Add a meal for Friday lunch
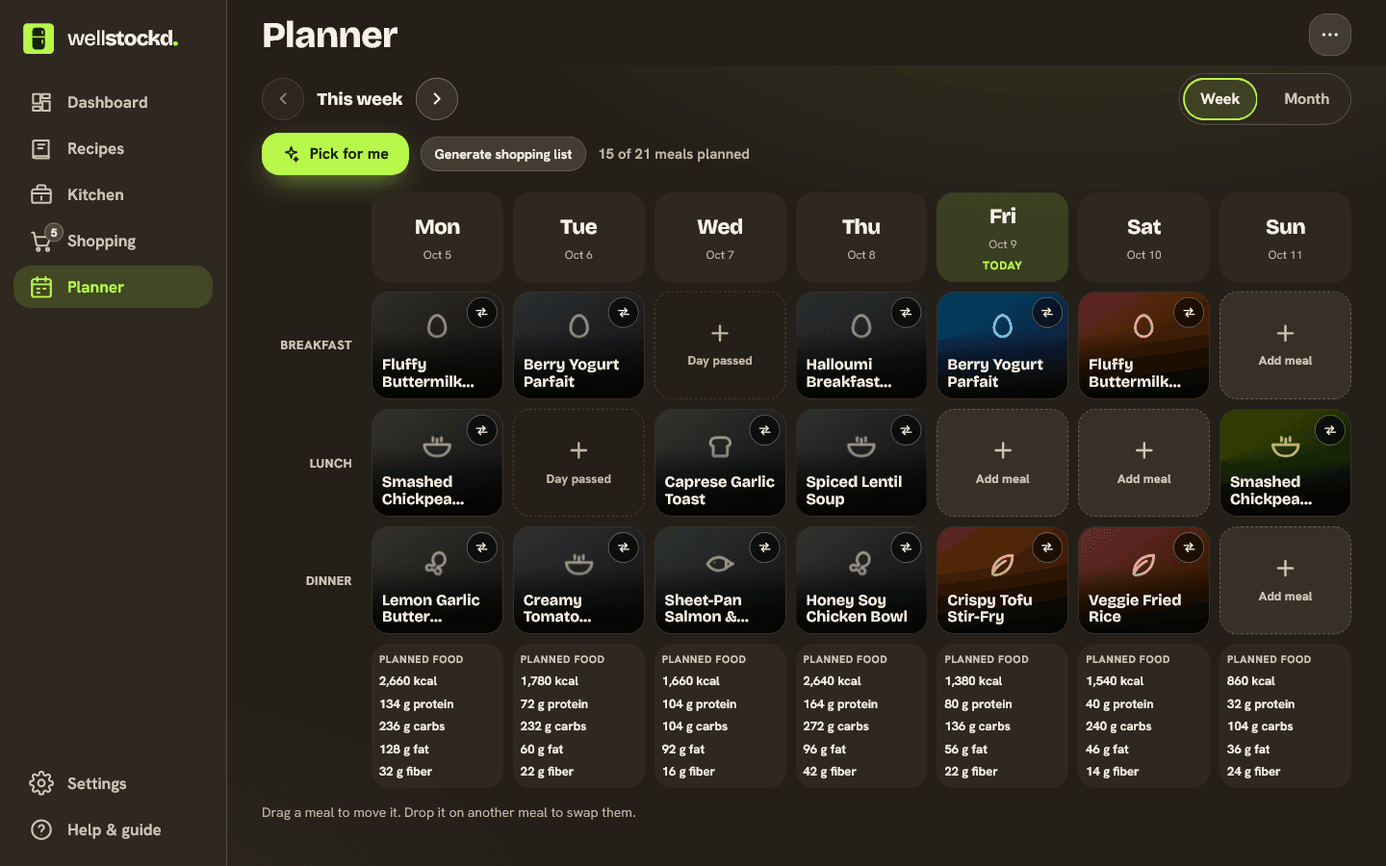Viewport: 1386px width, 866px height. point(1002,463)
